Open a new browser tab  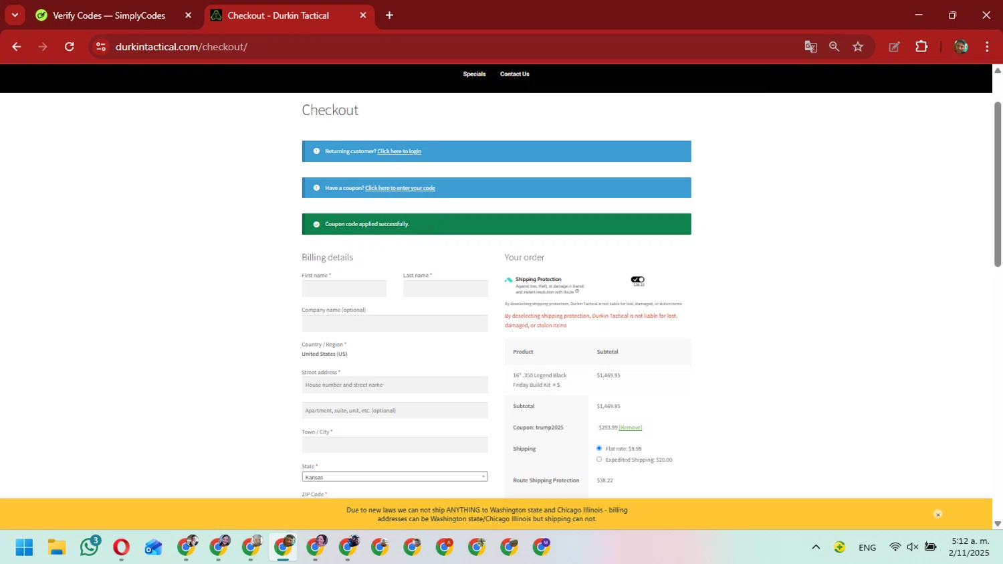[389, 15]
